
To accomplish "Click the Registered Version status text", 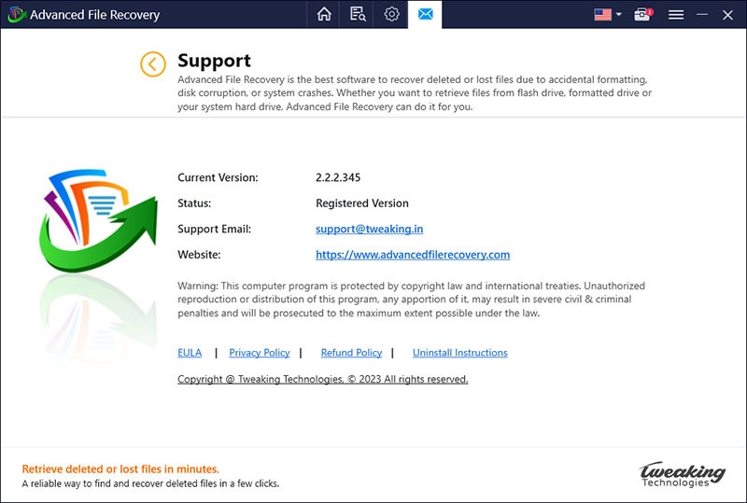I will coord(362,203).
